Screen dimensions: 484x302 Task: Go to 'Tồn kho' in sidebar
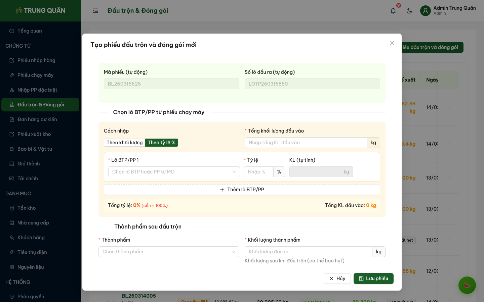(x=27, y=208)
